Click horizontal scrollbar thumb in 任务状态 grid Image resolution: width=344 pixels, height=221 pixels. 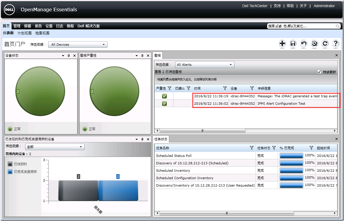227,213
